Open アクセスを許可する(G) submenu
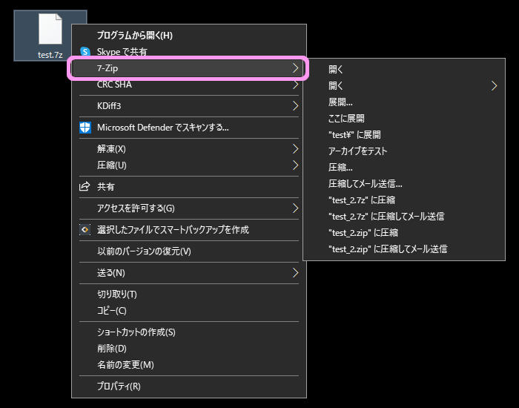This screenshot has height=408, width=519. (x=188, y=208)
